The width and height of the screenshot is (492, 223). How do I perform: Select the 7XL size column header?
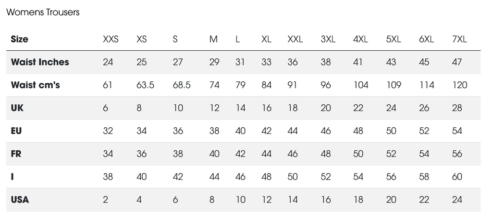[460, 39]
